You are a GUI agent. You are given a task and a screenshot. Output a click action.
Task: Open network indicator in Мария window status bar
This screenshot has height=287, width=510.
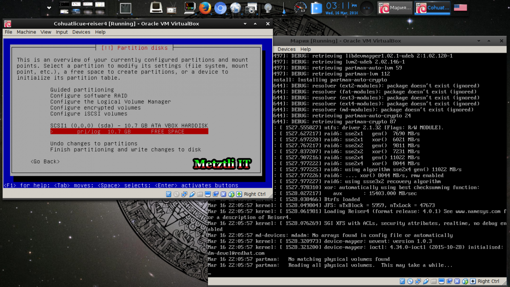tap(418, 281)
